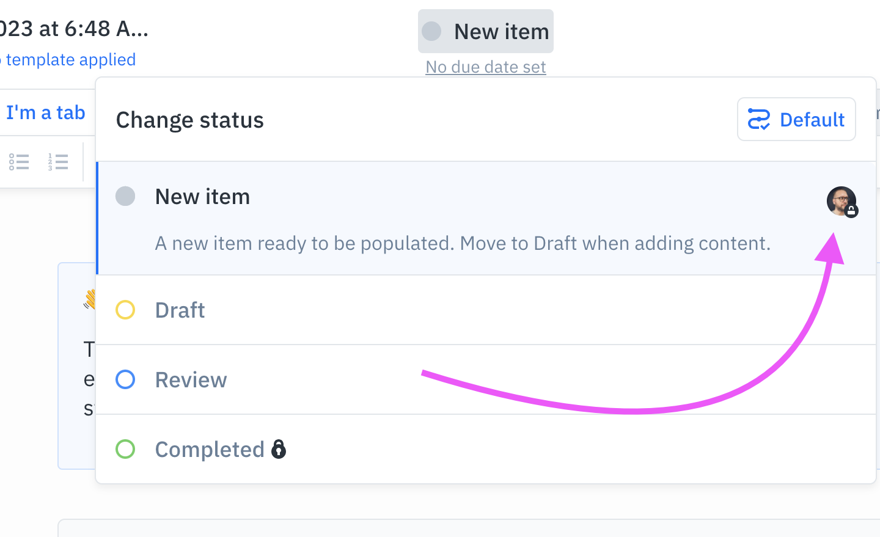880x537 pixels.
Task: Click the user avatar on New item
Action: tap(840, 200)
